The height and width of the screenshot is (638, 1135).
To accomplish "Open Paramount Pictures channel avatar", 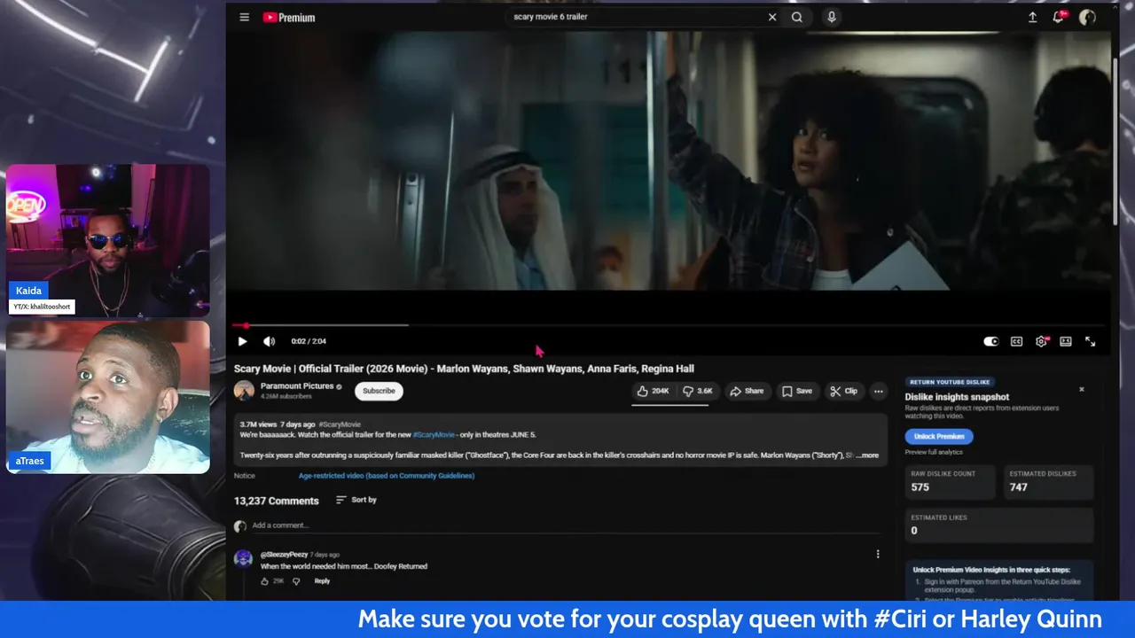I will click(x=244, y=391).
